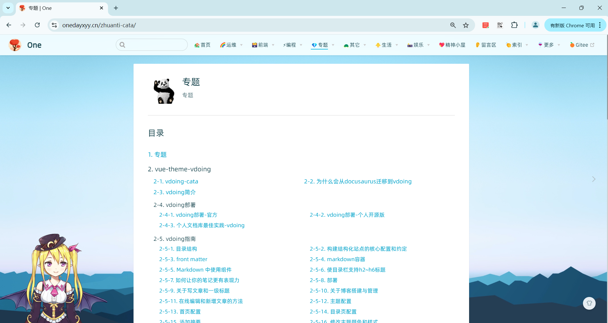Viewport: 608px width, 323px height.
Task: Open link 2-2. 为什么会从docusaurus迁移到vdoing
Action: tap(358, 181)
